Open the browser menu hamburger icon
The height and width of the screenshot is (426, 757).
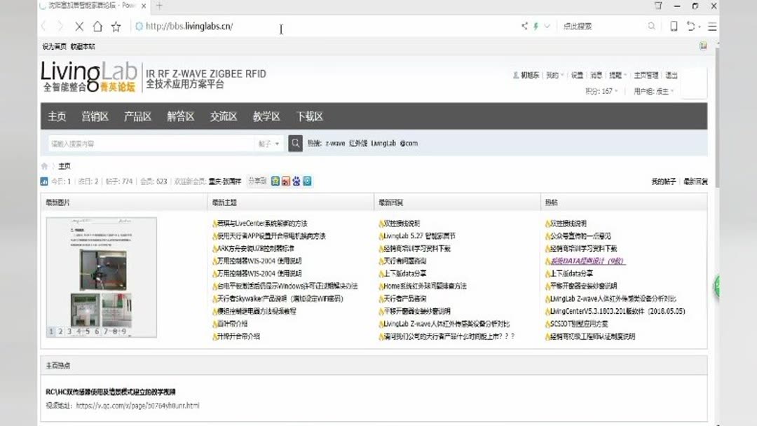pyautogui.click(x=711, y=25)
